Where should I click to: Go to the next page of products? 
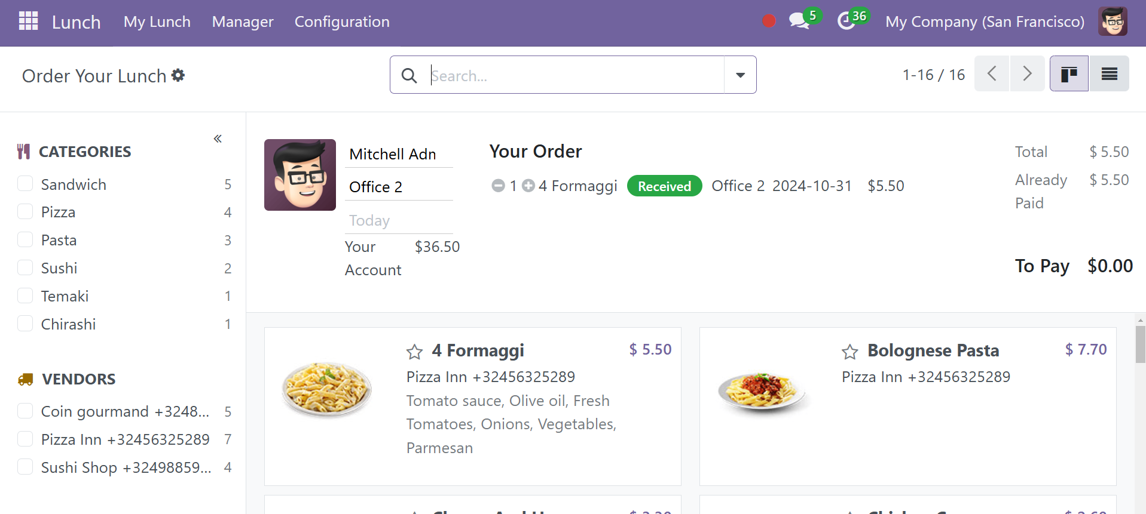click(x=1027, y=74)
